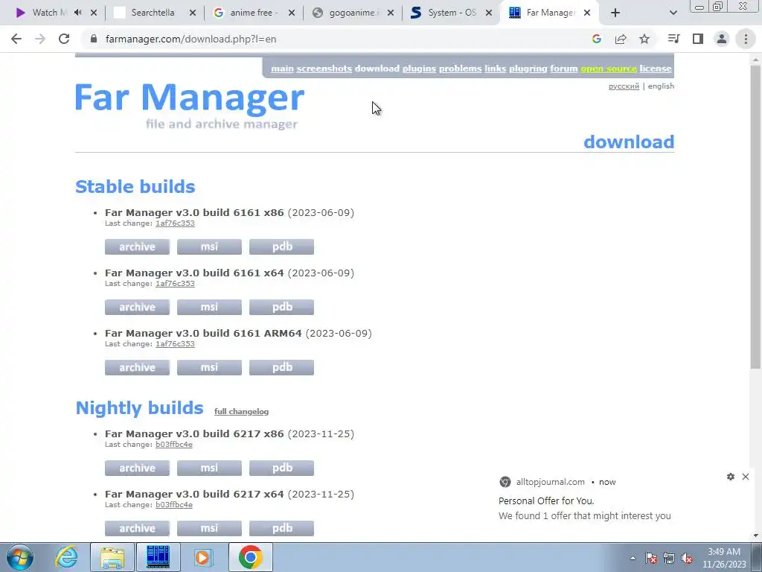Open the links page
This screenshot has width=762, height=572.
click(x=495, y=69)
